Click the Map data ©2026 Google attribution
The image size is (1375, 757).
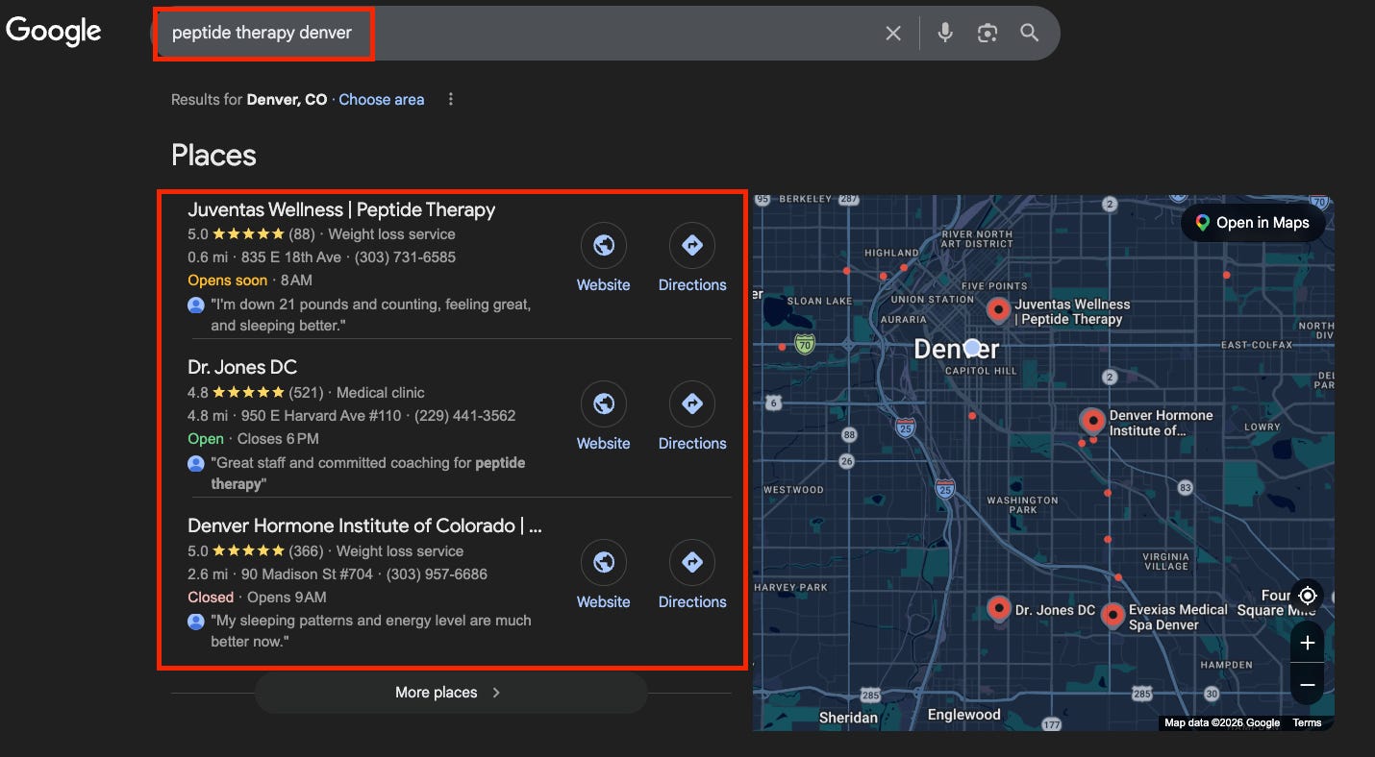1222,722
